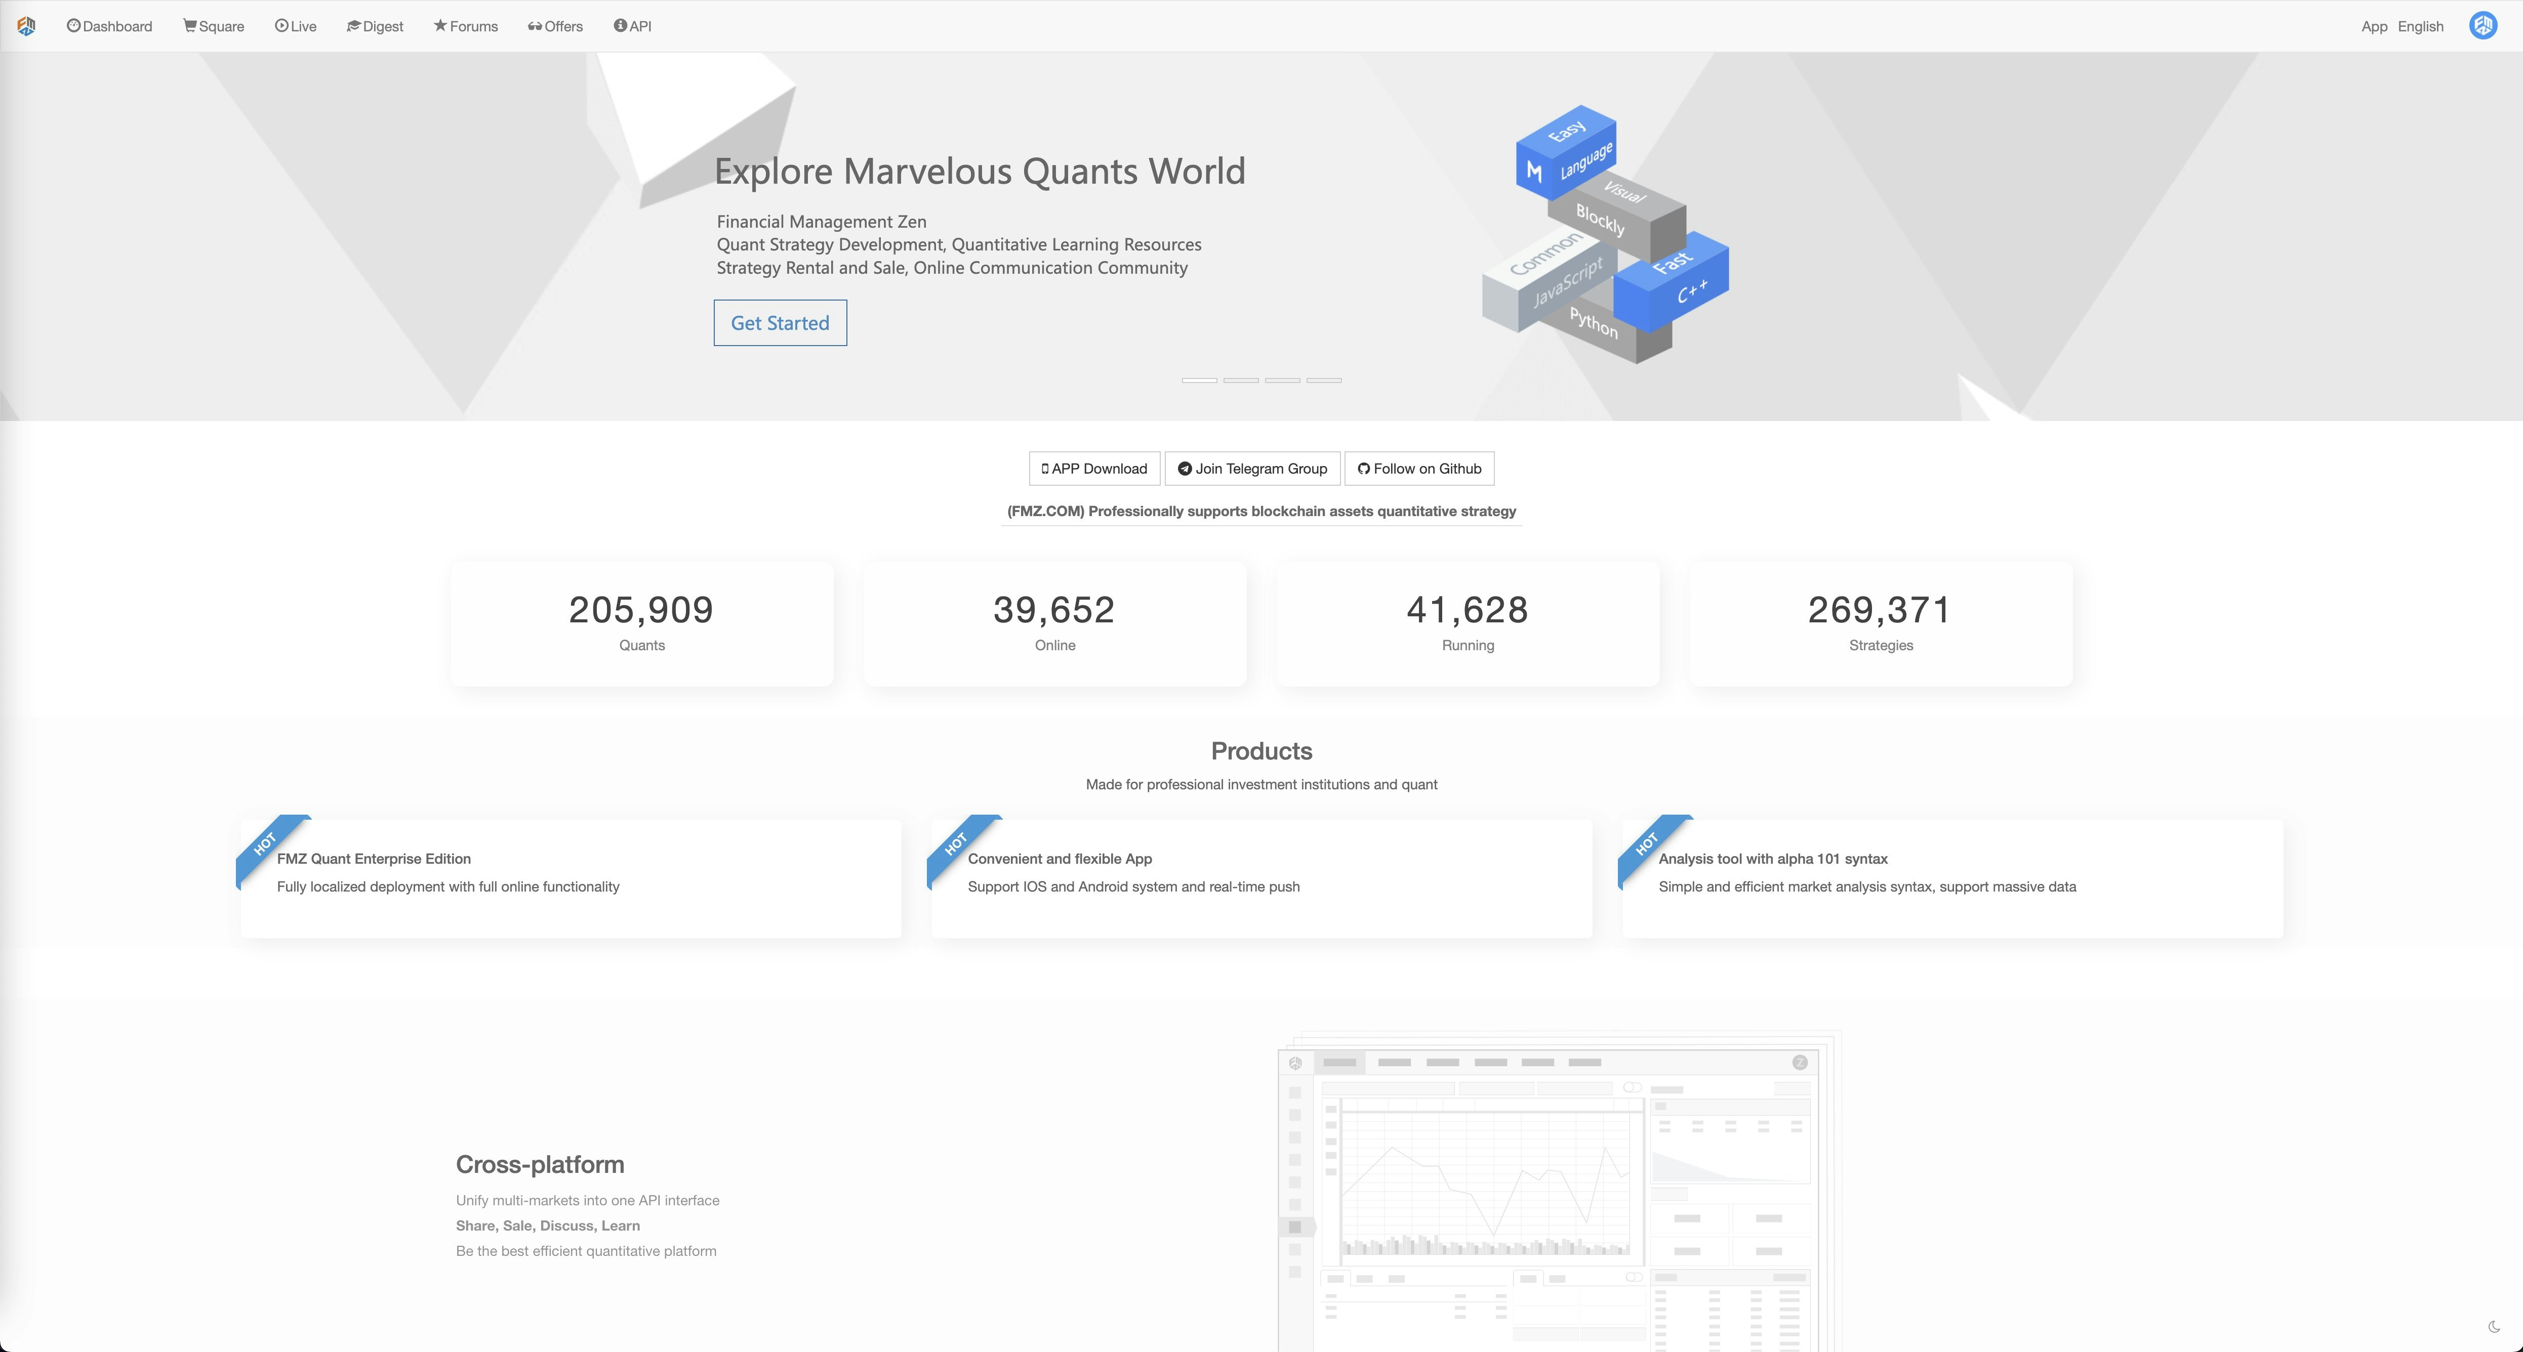Click the Square cart icon
Screen dimensions: 2523x1352
(189, 26)
